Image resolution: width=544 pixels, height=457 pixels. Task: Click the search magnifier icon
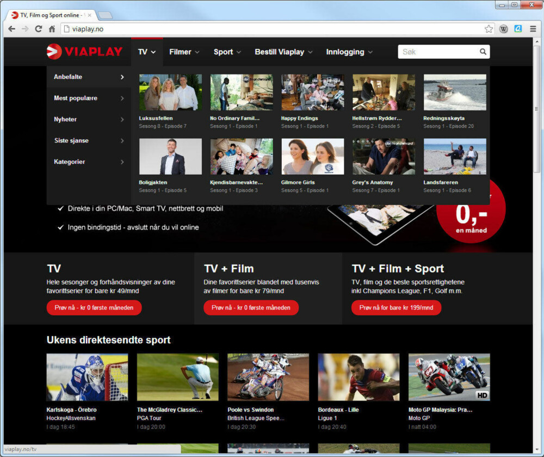pyautogui.click(x=483, y=52)
